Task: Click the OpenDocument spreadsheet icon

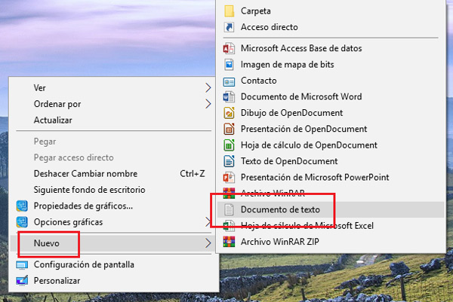Action: pos(229,145)
